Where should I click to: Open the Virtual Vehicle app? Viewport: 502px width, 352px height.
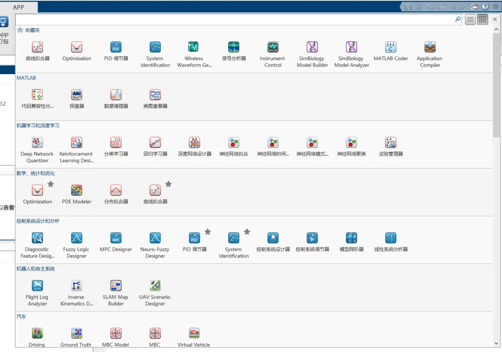tap(194, 337)
